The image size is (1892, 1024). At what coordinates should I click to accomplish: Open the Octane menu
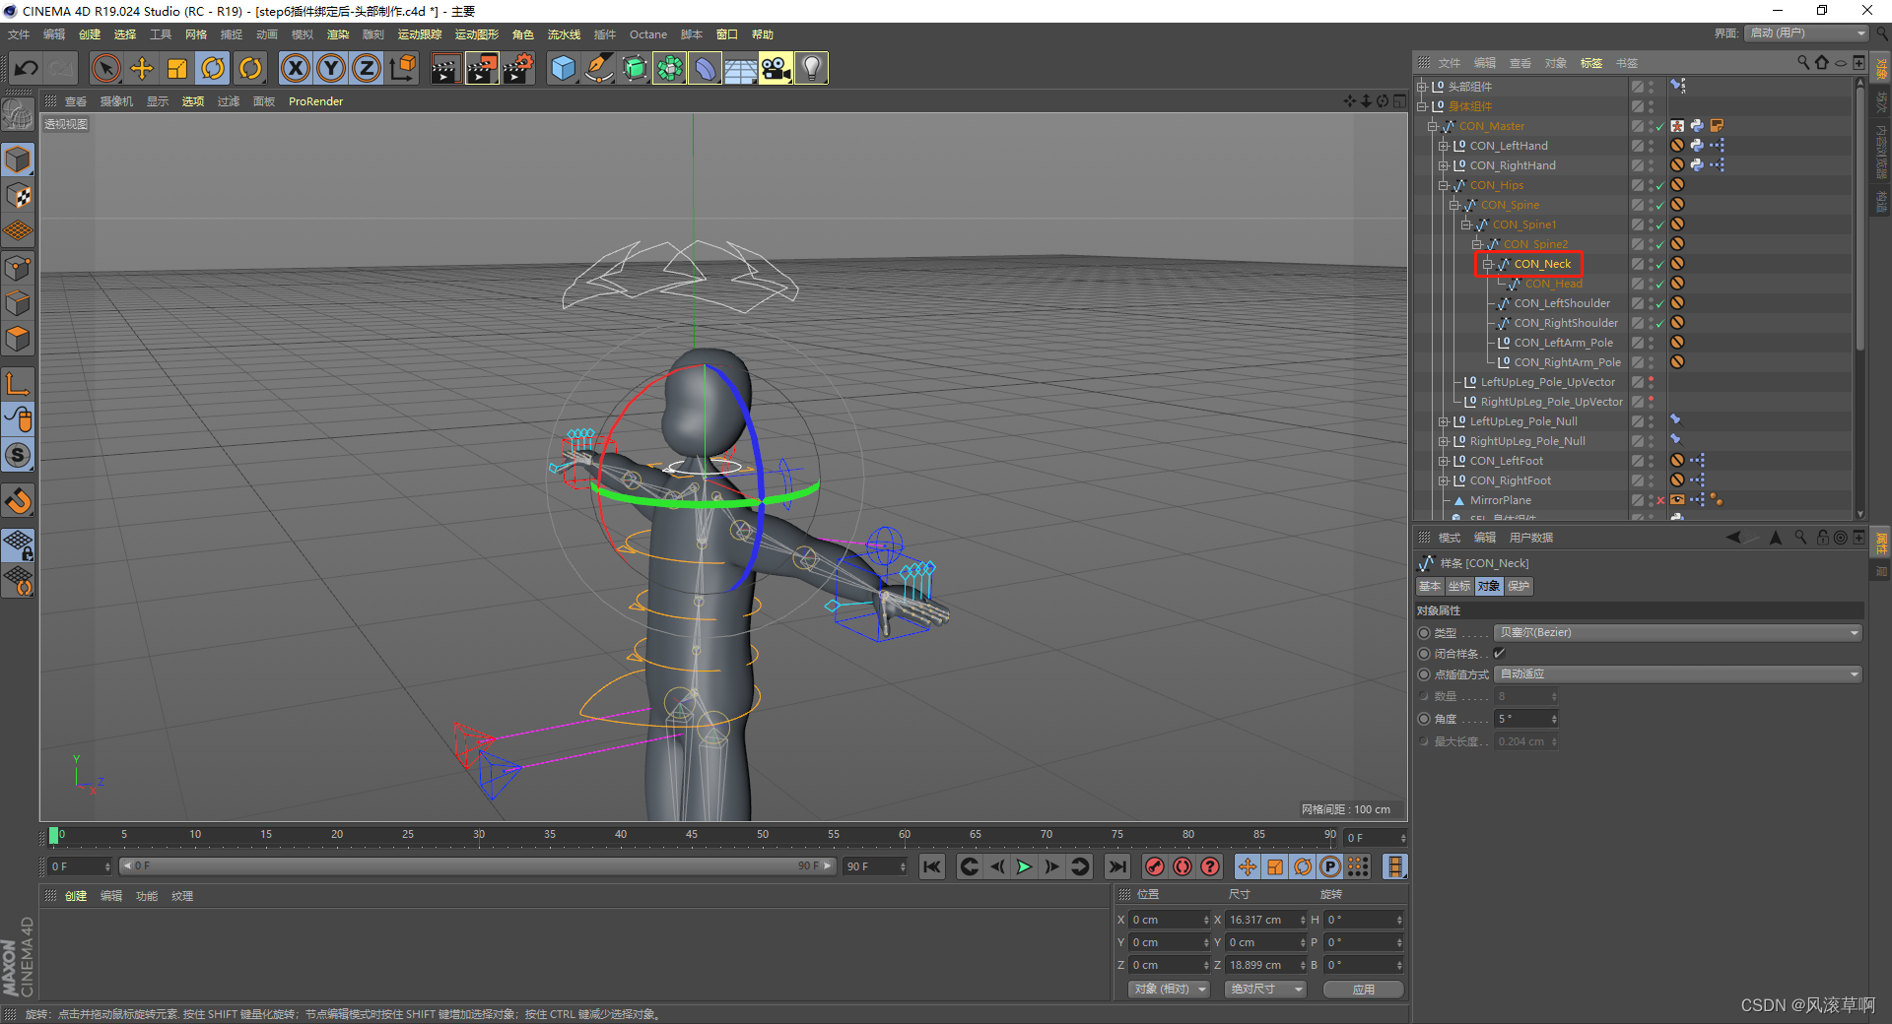point(647,33)
